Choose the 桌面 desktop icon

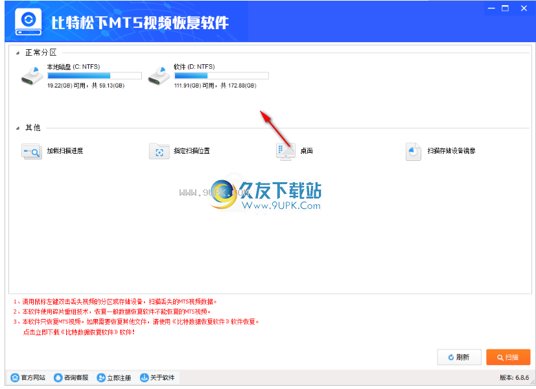(285, 152)
